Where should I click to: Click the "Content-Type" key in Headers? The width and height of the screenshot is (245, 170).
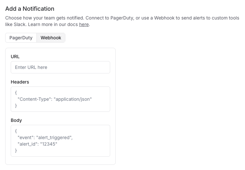[34, 99]
